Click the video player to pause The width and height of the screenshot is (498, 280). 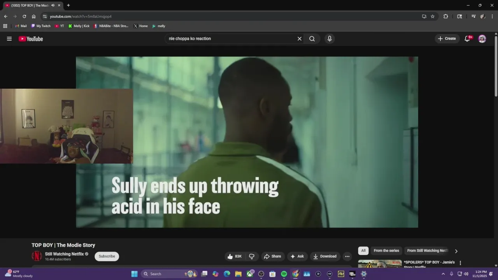[x=247, y=142]
